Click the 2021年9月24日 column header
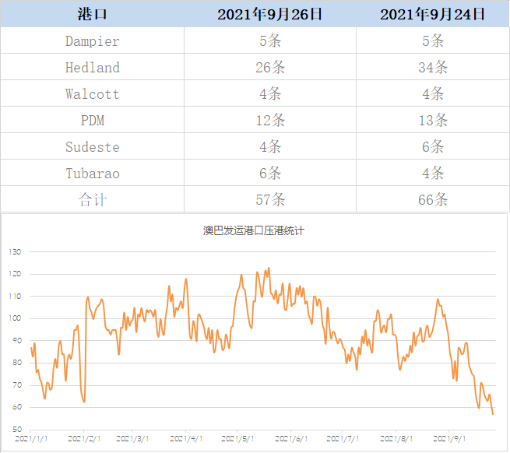510x453 pixels. (x=433, y=14)
